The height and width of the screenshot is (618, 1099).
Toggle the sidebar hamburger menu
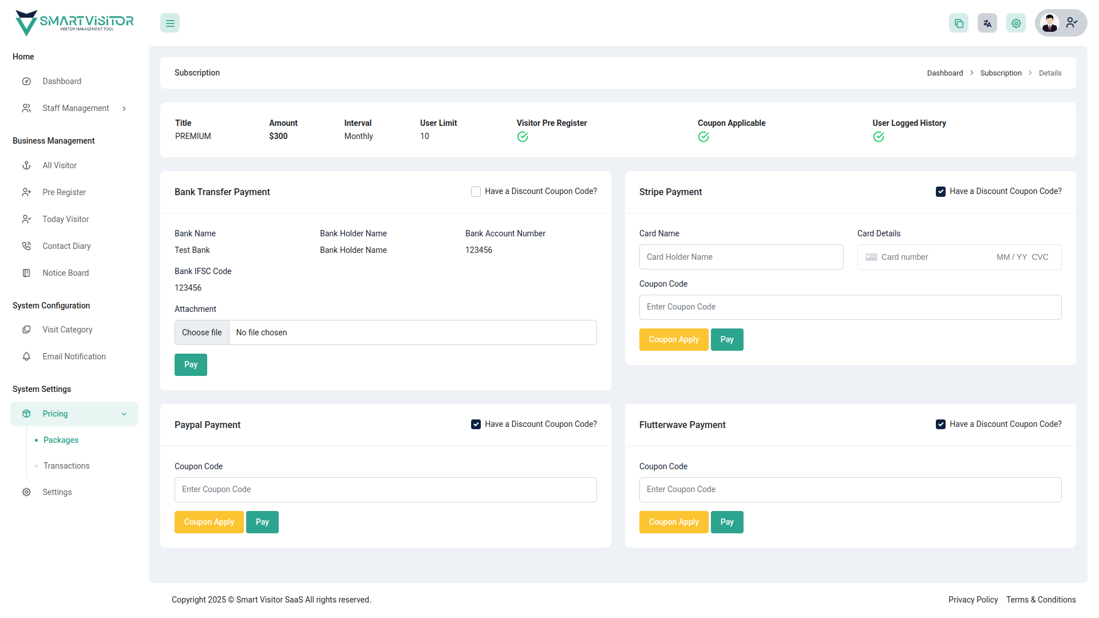coord(169,23)
